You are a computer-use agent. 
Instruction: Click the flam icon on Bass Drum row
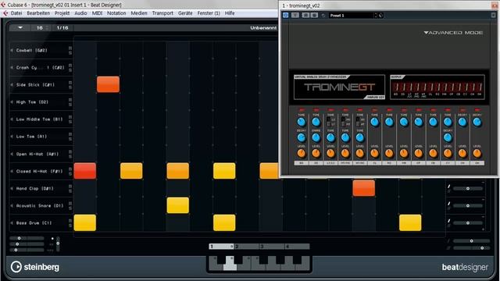(x=449, y=221)
